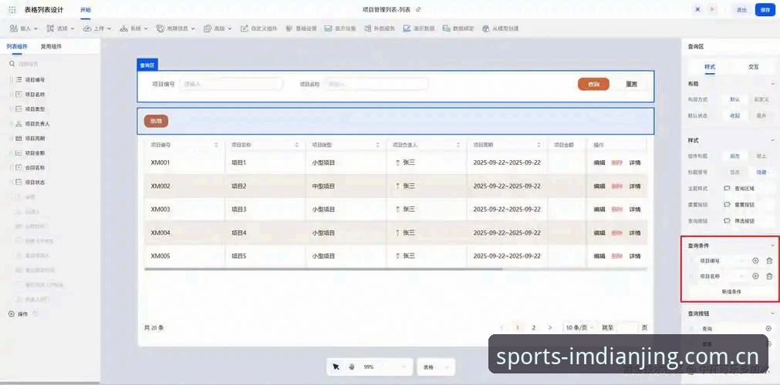Open 显示设置 in the toolbar
The image size is (780, 385).
(340, 28)
